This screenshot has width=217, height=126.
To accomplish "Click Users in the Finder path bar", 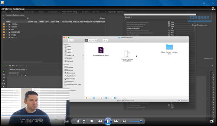I will tap(96, 98).
